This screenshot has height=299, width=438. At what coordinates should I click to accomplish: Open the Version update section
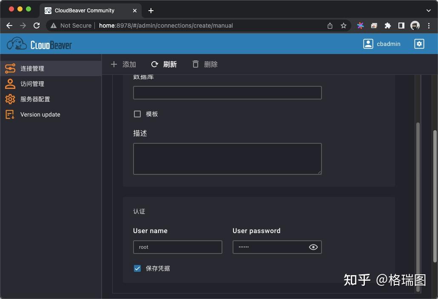pos(51,114)
